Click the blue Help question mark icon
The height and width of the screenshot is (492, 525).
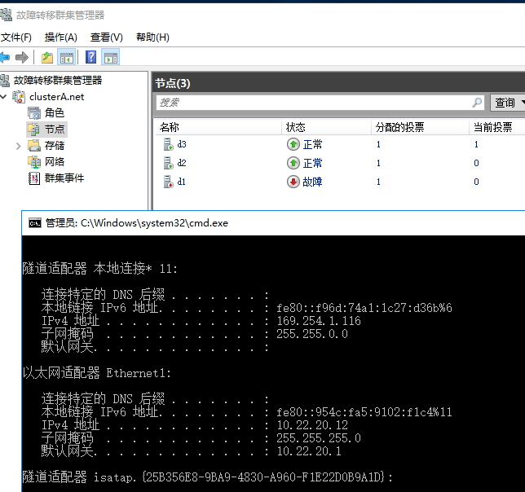click(91, 57)
